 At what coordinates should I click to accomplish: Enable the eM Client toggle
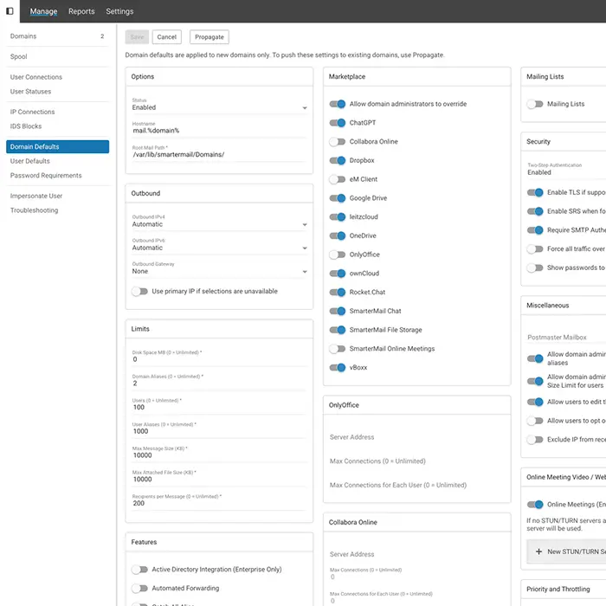coord(338,179)
